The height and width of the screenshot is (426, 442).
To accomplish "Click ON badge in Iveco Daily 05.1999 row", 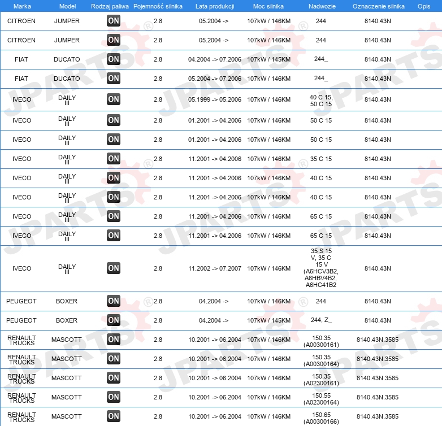I will pos(113,99).
